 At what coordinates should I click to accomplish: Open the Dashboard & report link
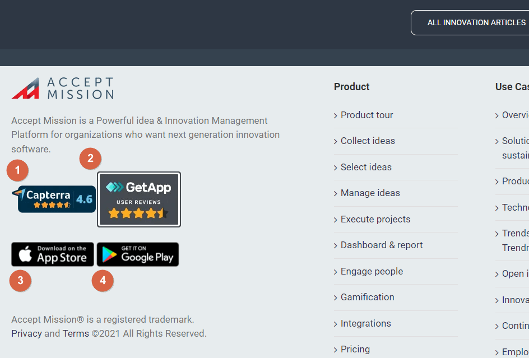(x=382, y=245)
